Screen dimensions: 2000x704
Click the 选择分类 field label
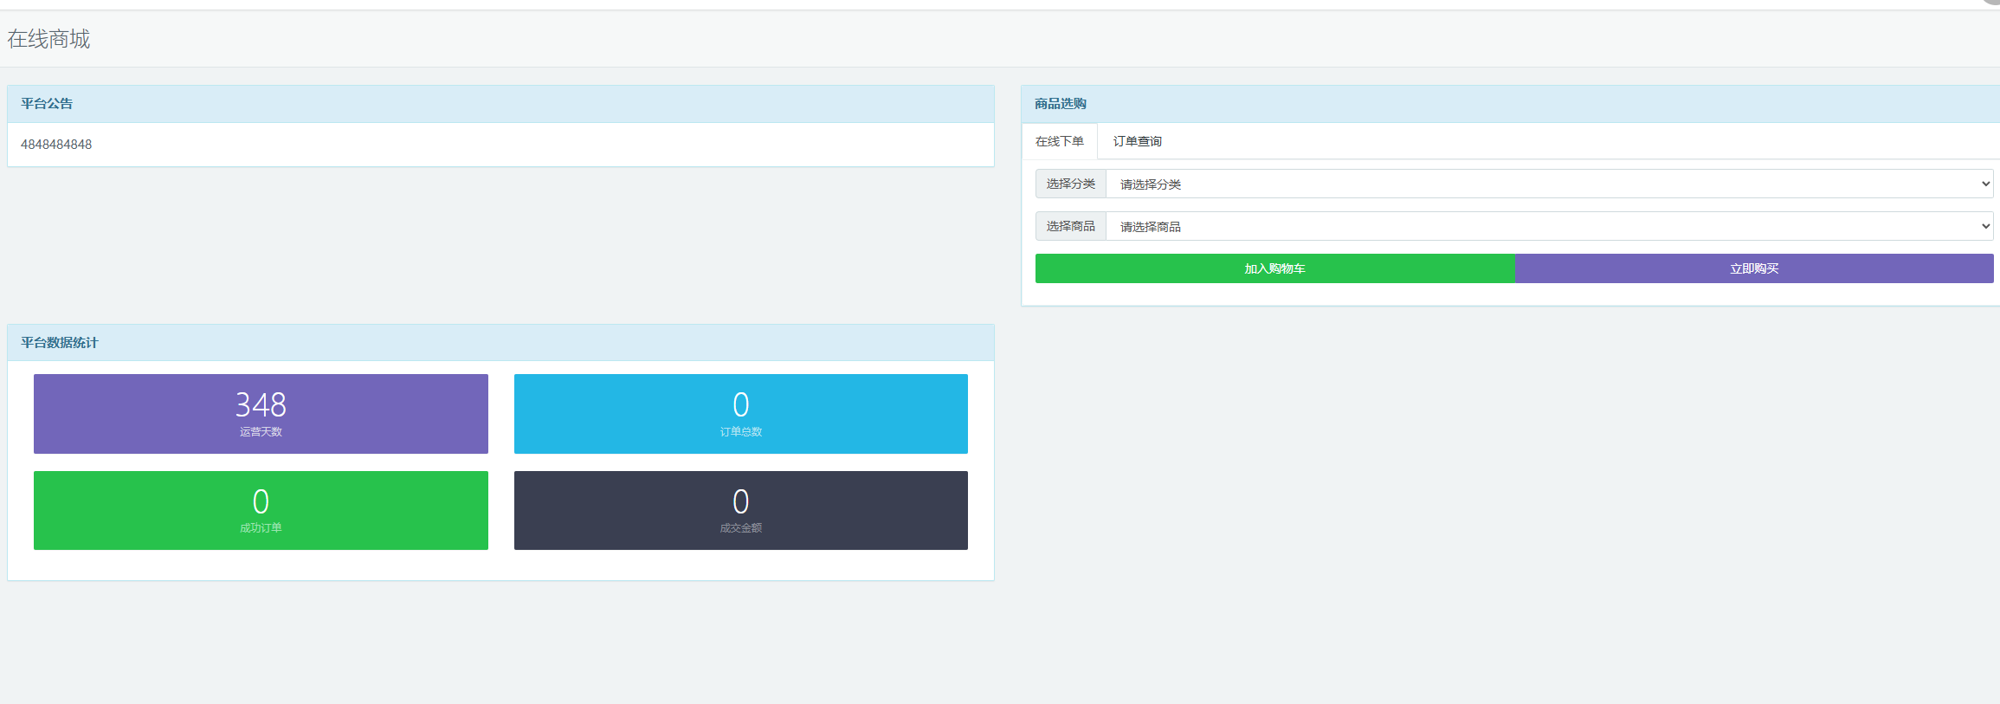pyautogui.click(x=1070, y=184)
